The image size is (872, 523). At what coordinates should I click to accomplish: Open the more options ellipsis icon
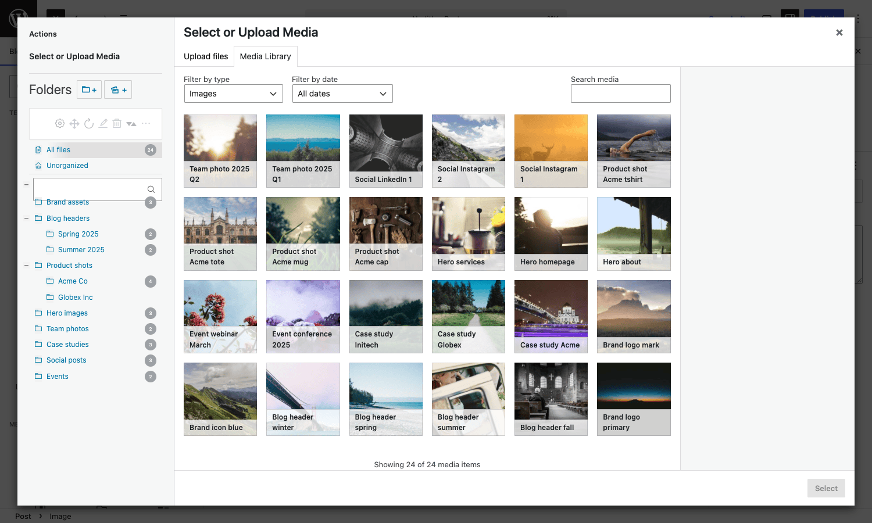(146, 123)
